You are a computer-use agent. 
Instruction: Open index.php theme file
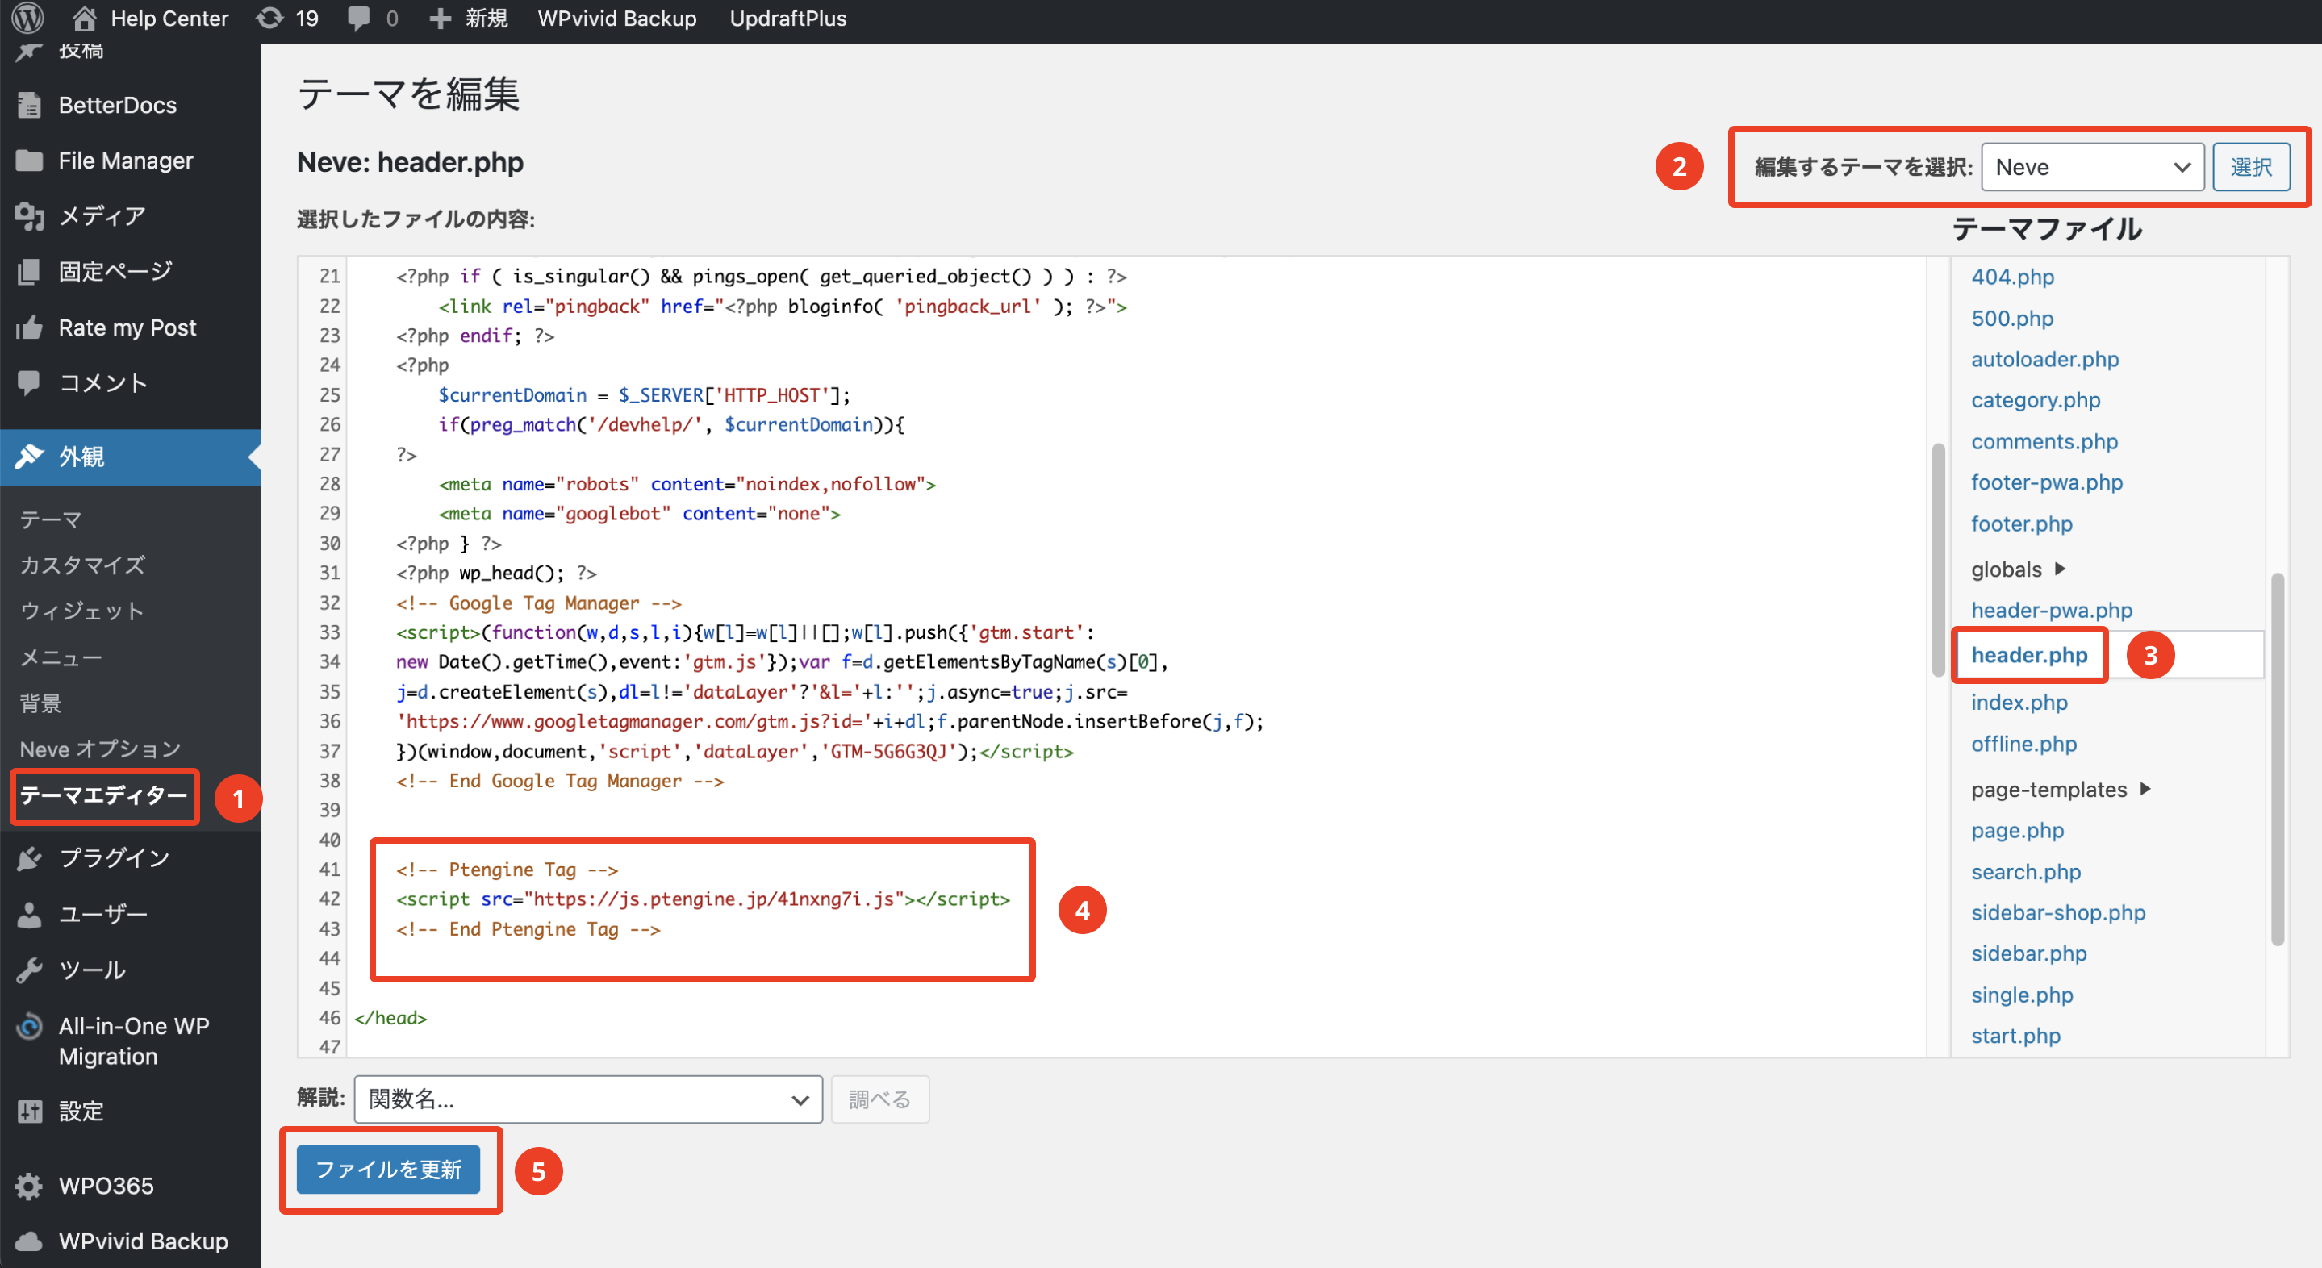2019,702
